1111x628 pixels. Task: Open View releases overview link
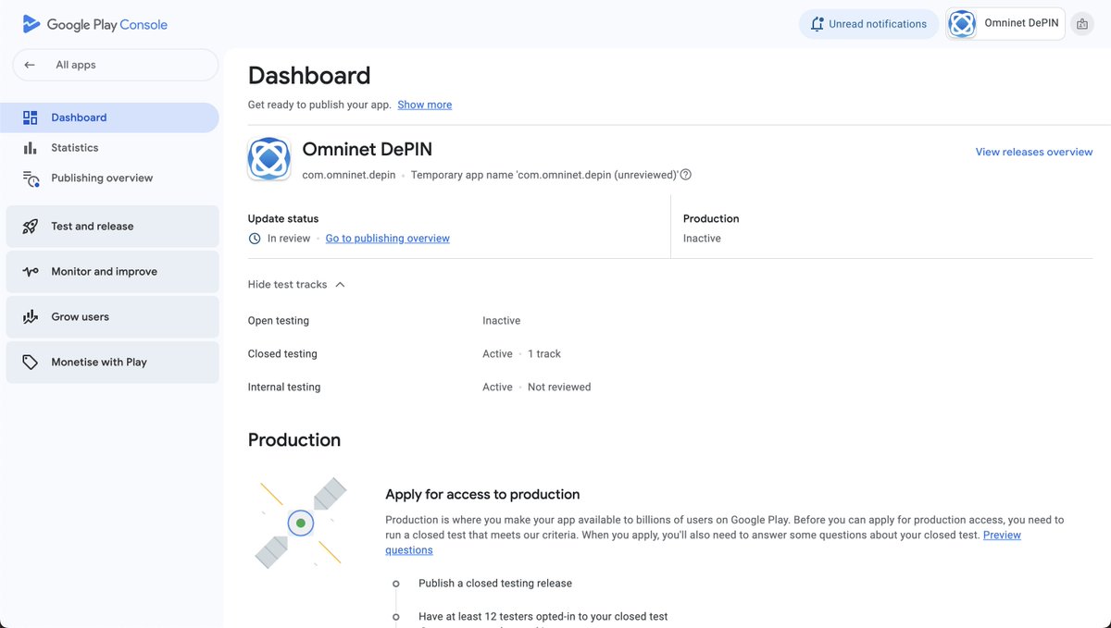coord(1034,152)
